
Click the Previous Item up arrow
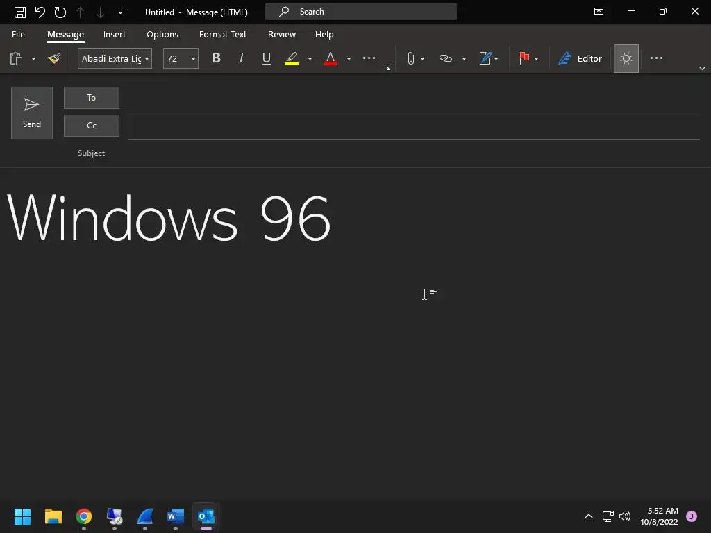pos(81,12)
